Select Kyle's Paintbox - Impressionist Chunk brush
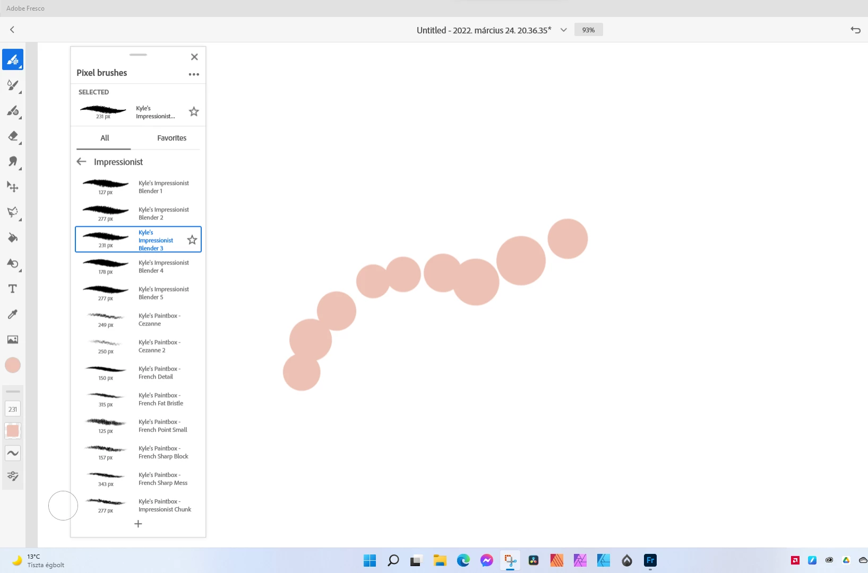Image resolution: width=868 pixels, height=573 pixels. (138, 505)
